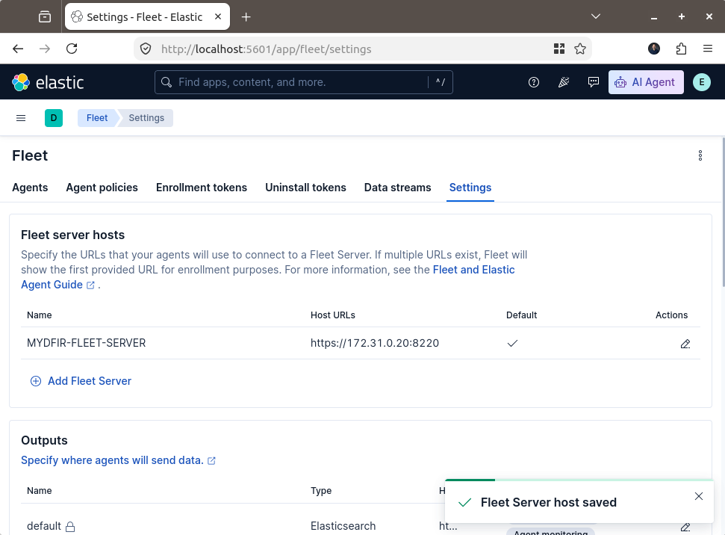The height and width of the screenshot is (535, 725).
Task: Click the browser address bar URL
Action: (266, 49)
